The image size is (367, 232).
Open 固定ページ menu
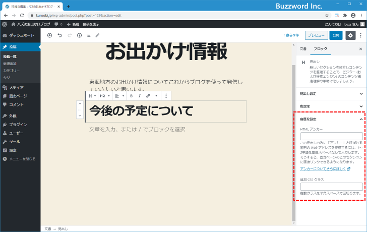(x=20, y=96)
